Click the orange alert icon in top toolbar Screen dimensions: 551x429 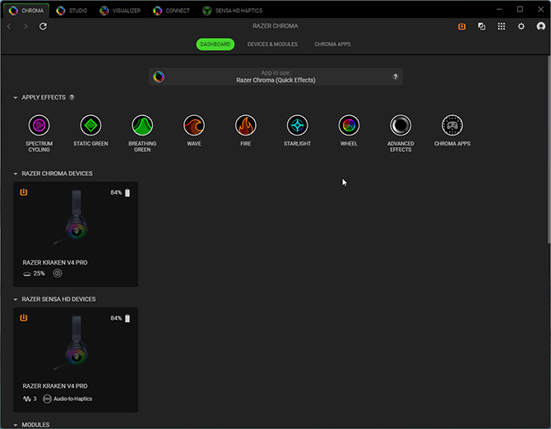[x=461, y=26]
